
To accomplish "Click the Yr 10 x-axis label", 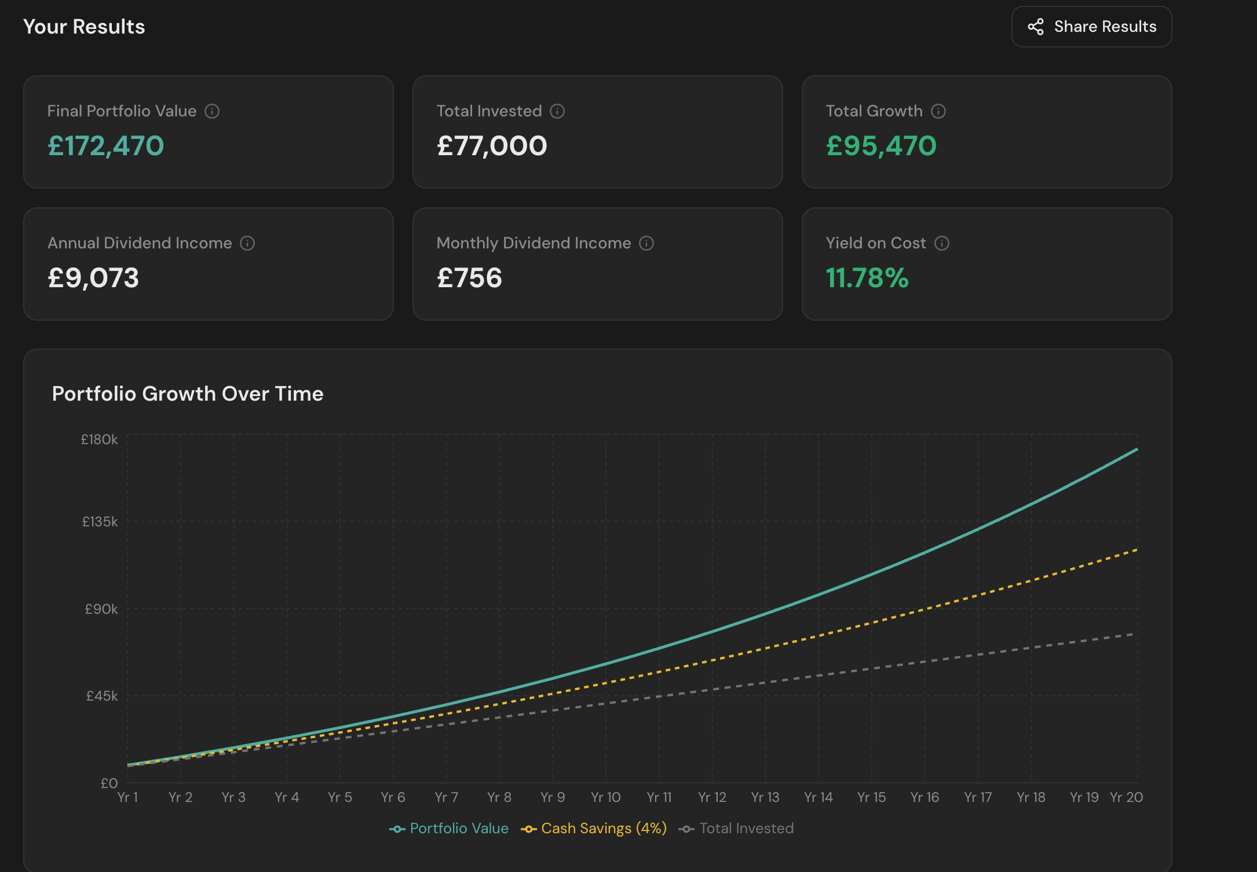I will pos(606,797).
